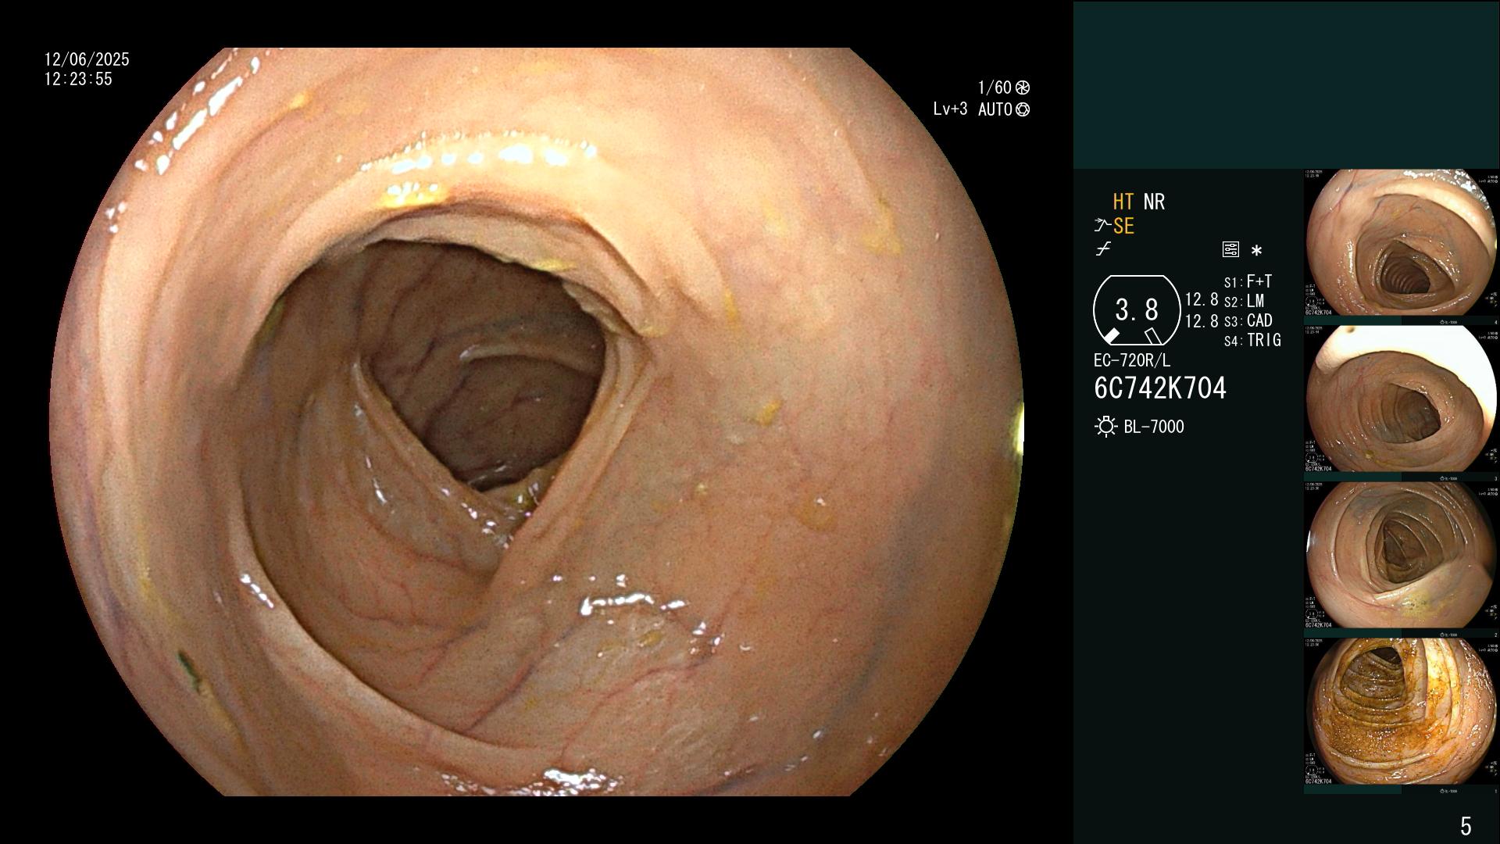The image size is (1500, 844).
Task: Click the S2 LM switch assignment
Action: click(1244, 301)
